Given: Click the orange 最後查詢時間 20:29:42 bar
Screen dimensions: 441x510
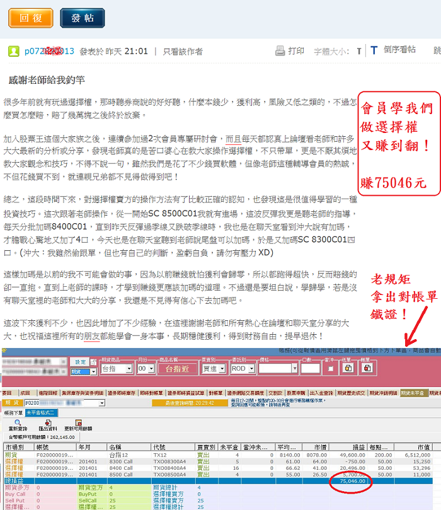Looking at the screenshot, I should pyautogui.click(x=190, y=403).
